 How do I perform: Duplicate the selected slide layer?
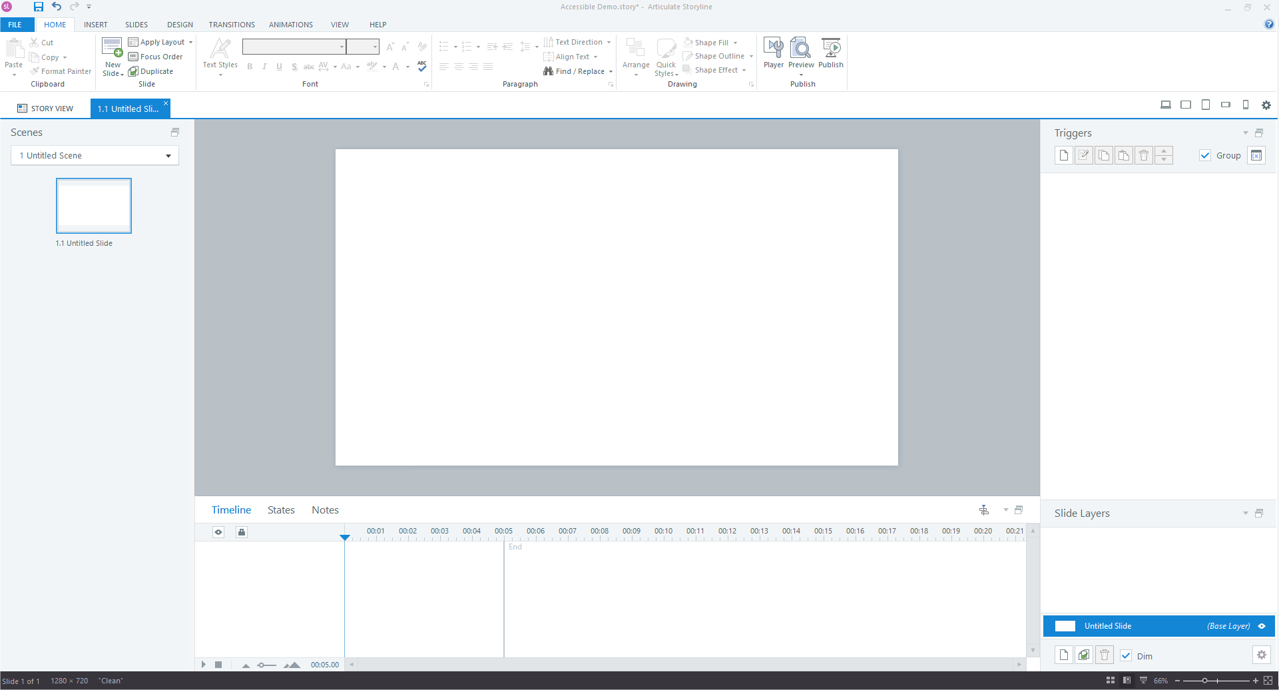[1084, 655]
